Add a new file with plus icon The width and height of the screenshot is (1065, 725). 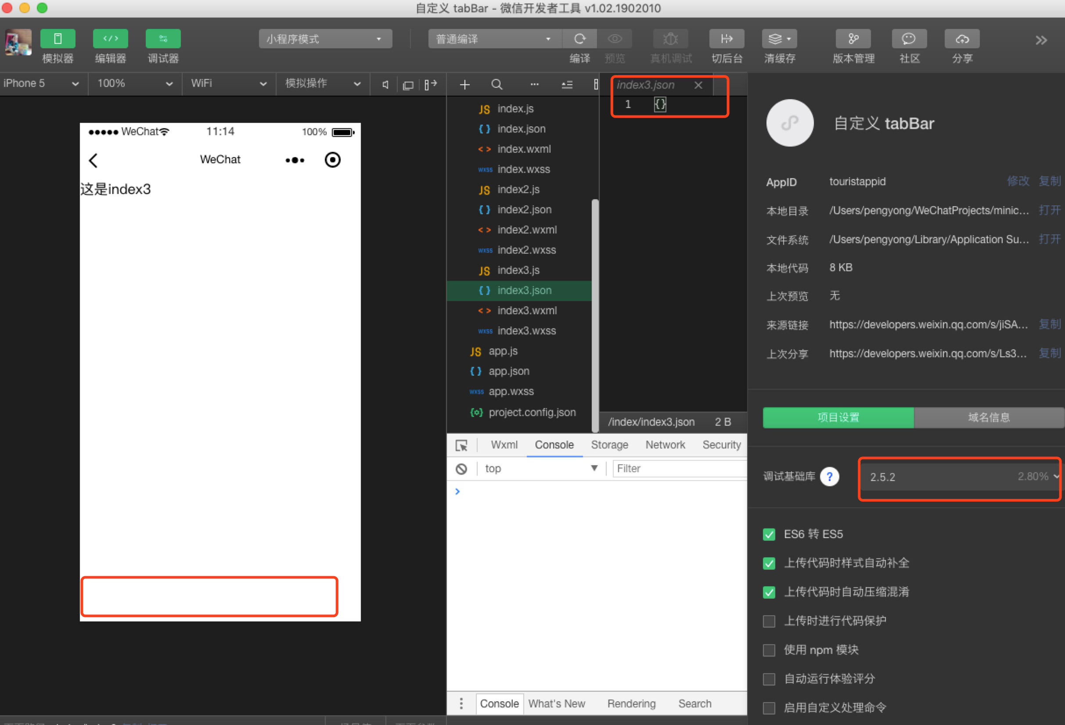tap(465, 85)
